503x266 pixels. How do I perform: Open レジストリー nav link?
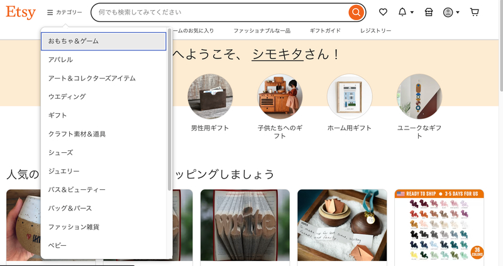375,31
